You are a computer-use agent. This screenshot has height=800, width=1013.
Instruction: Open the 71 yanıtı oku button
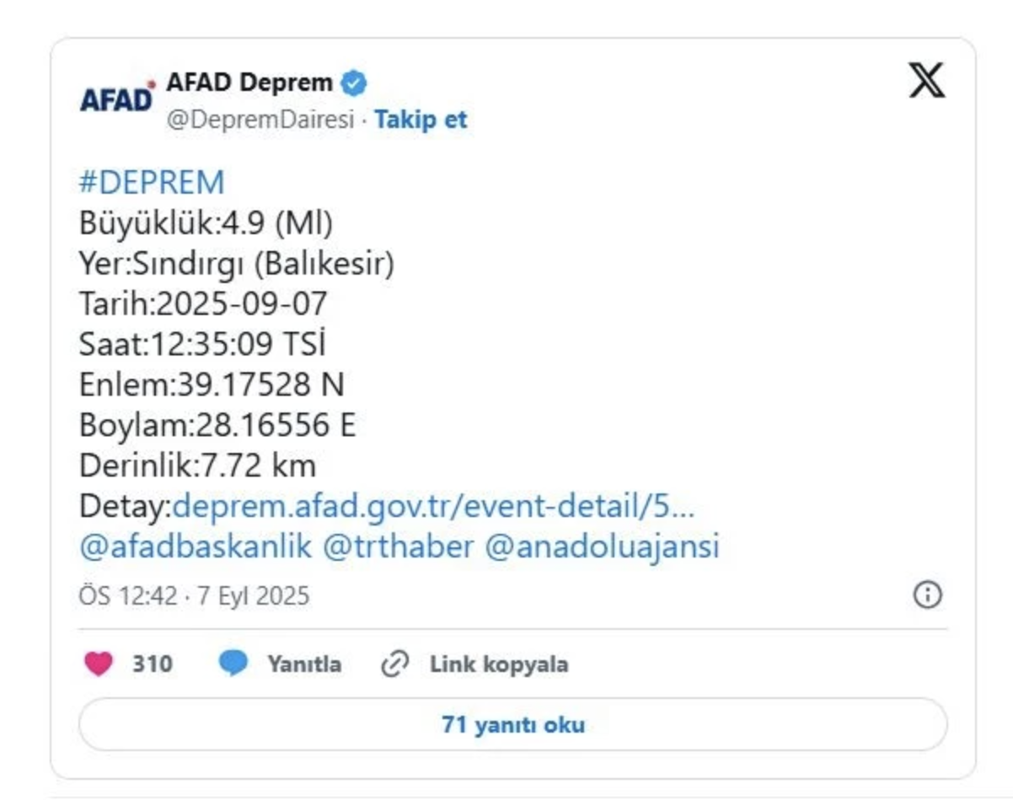click(x=512, y=724)
